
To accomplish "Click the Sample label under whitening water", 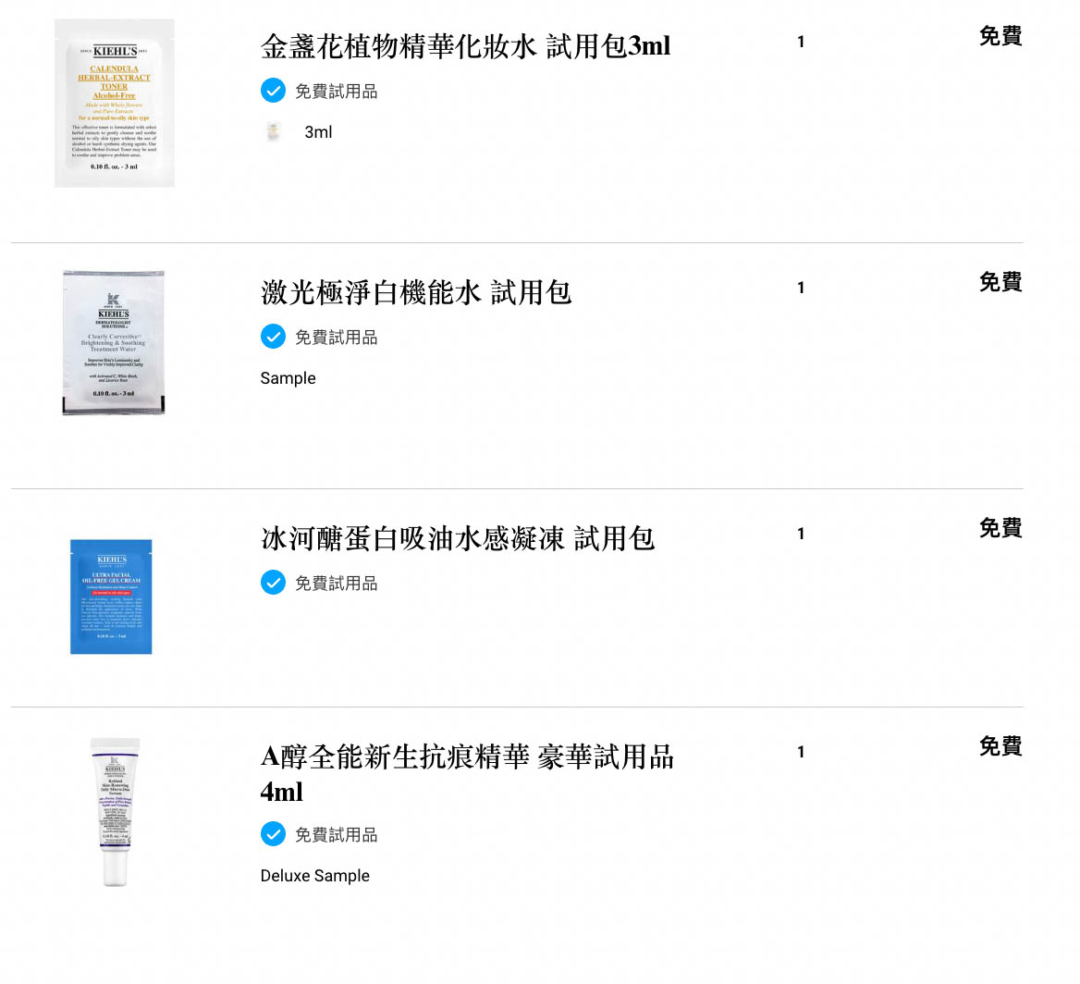I will click(288, 378).
